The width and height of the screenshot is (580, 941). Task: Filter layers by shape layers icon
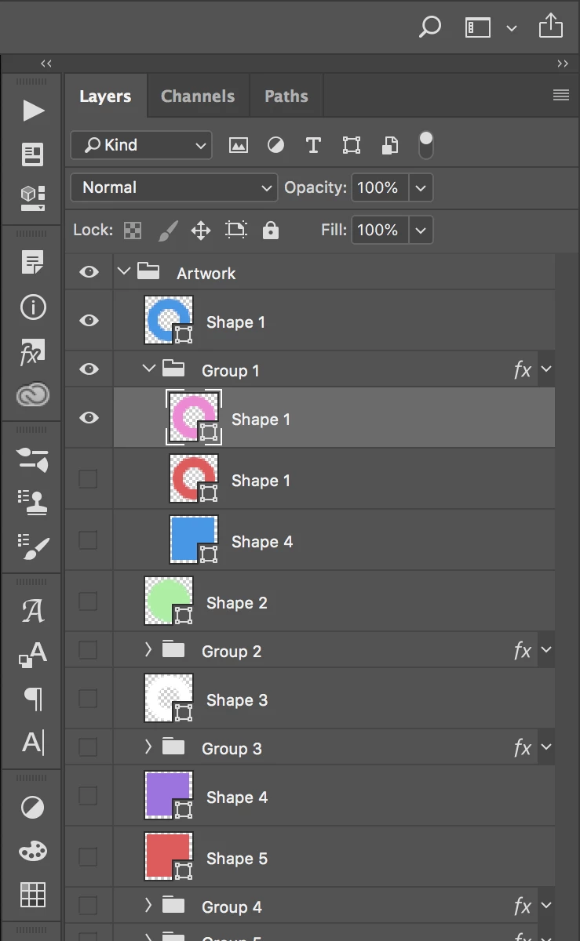[x=352, y=145]
